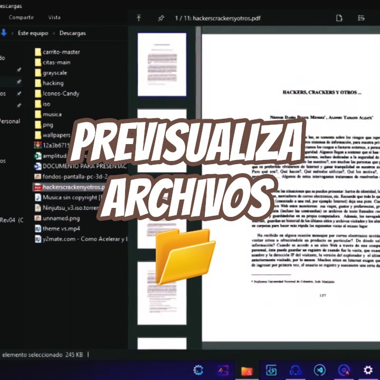
Task: Open the blue gear app in taskbar
Action: click(198, 370)
